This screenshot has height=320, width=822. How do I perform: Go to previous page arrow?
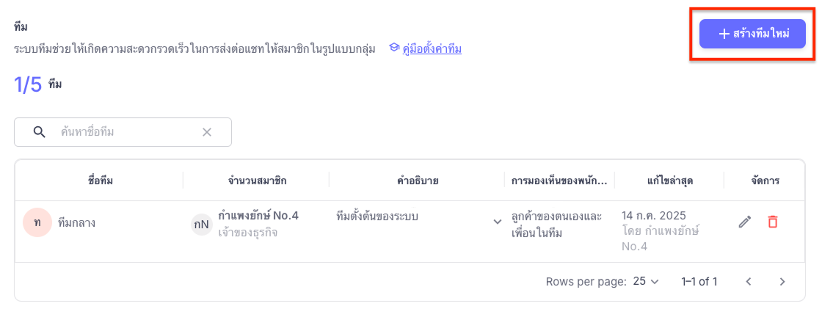(749, 282)
